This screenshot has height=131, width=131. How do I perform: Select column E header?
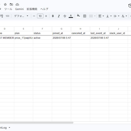(23, 29)
